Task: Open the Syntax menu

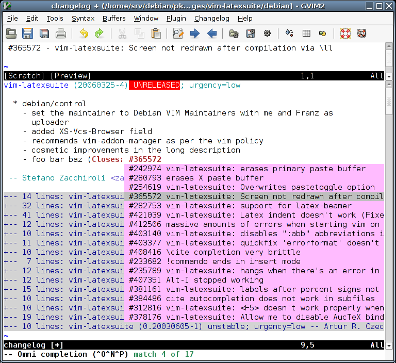Action: coord(83,19)
